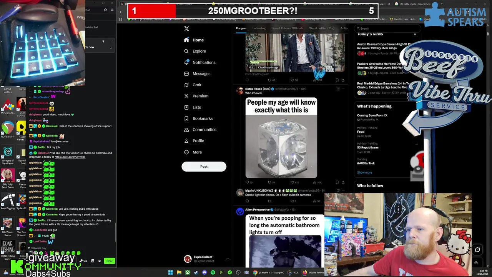Click the X page vertical scrollbar
The width and height of the screenshot is (492, 277).
488,34
